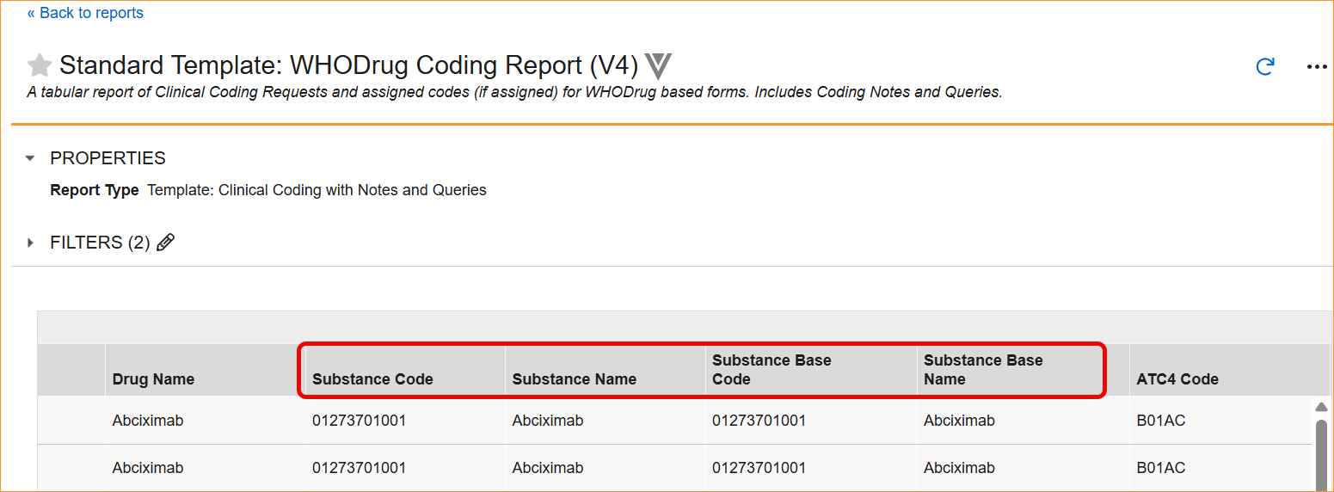The image size is (1334, 492).
Task: Click the Substance Name column header
Action: [574, 379]
